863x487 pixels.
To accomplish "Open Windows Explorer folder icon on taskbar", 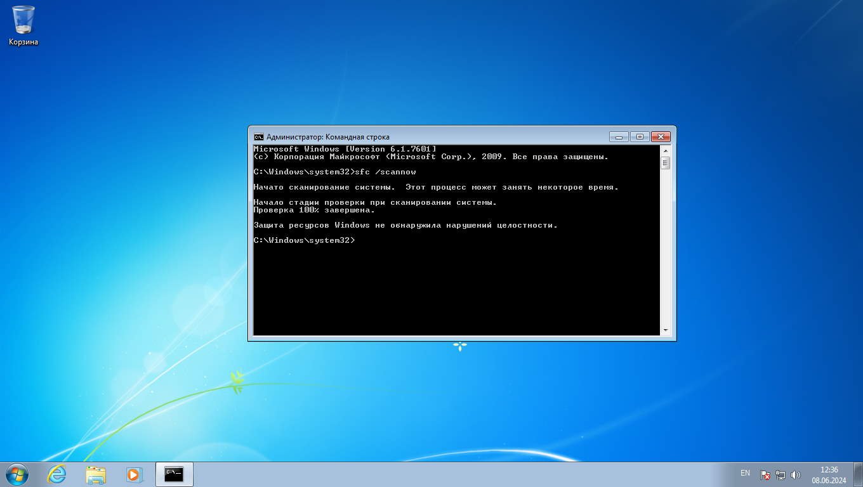I will click(x=96, y=474).
